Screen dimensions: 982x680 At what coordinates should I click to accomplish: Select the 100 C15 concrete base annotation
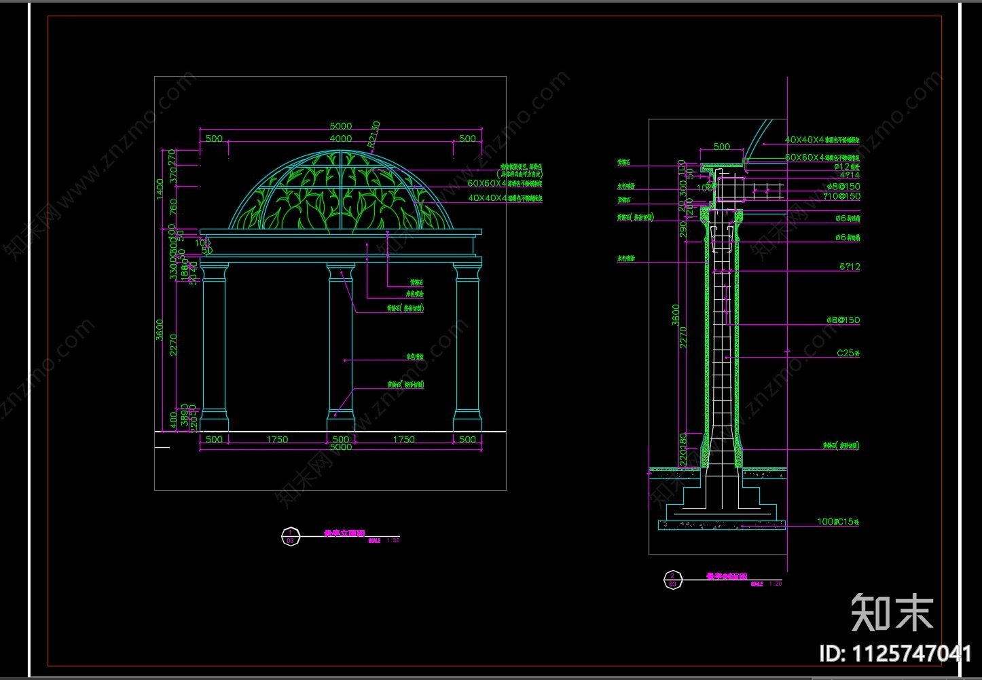tap(838, 522)
